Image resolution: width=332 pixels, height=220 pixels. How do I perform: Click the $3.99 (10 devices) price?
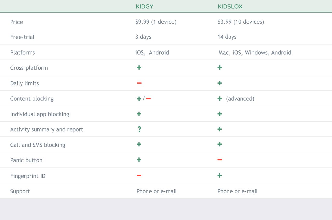click(241, 22)
